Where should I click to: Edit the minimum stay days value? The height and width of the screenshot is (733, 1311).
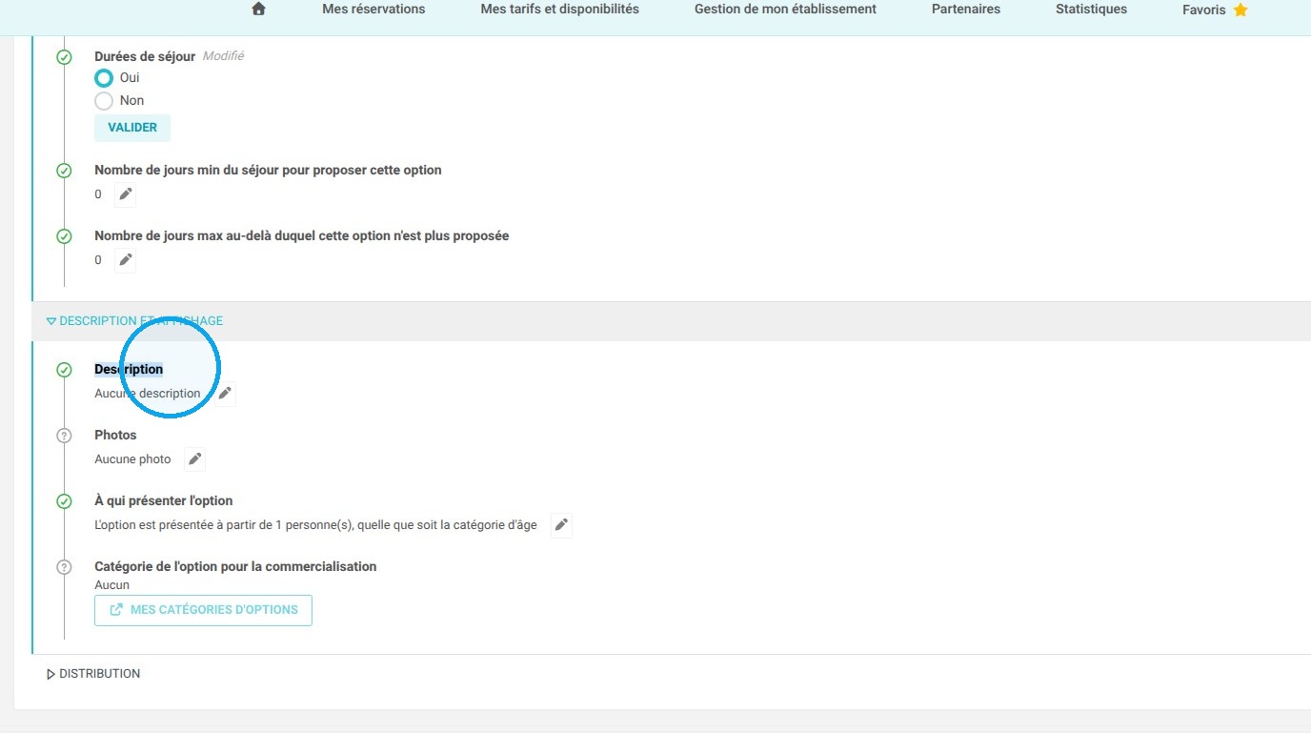tap(126, 194)
